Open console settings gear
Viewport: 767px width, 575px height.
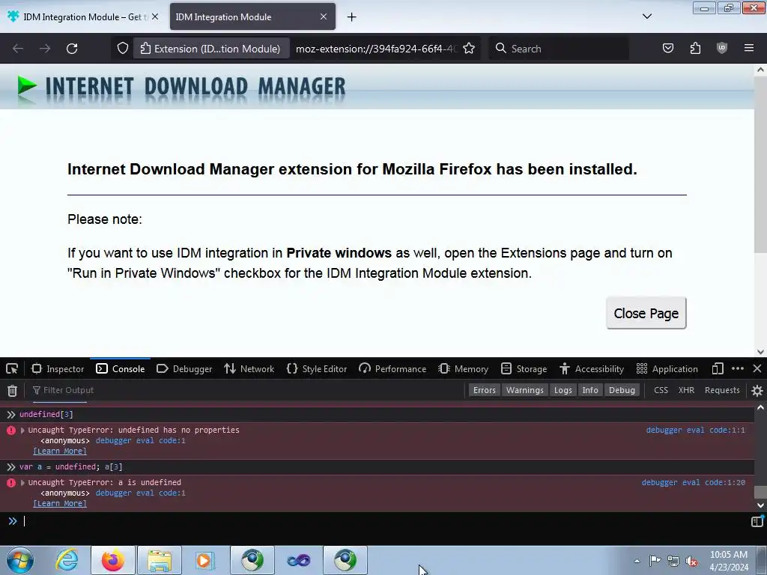pos(757,390)
